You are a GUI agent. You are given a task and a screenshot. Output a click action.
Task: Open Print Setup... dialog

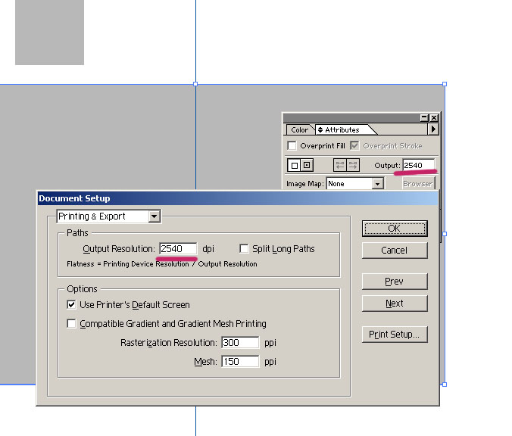coord(395,334)
